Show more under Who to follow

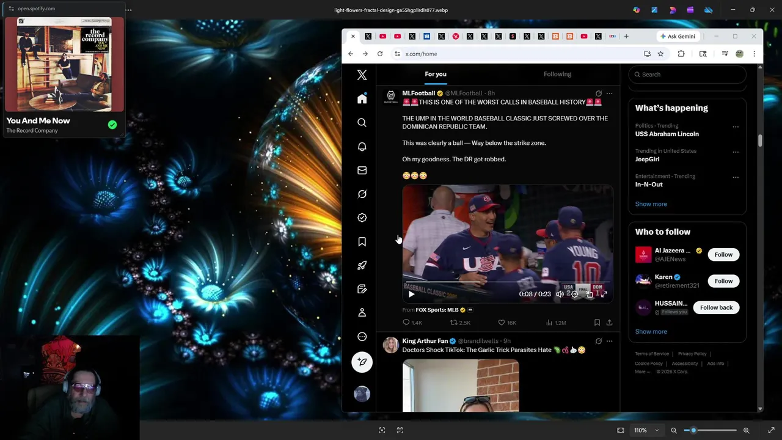pos(651,331)
